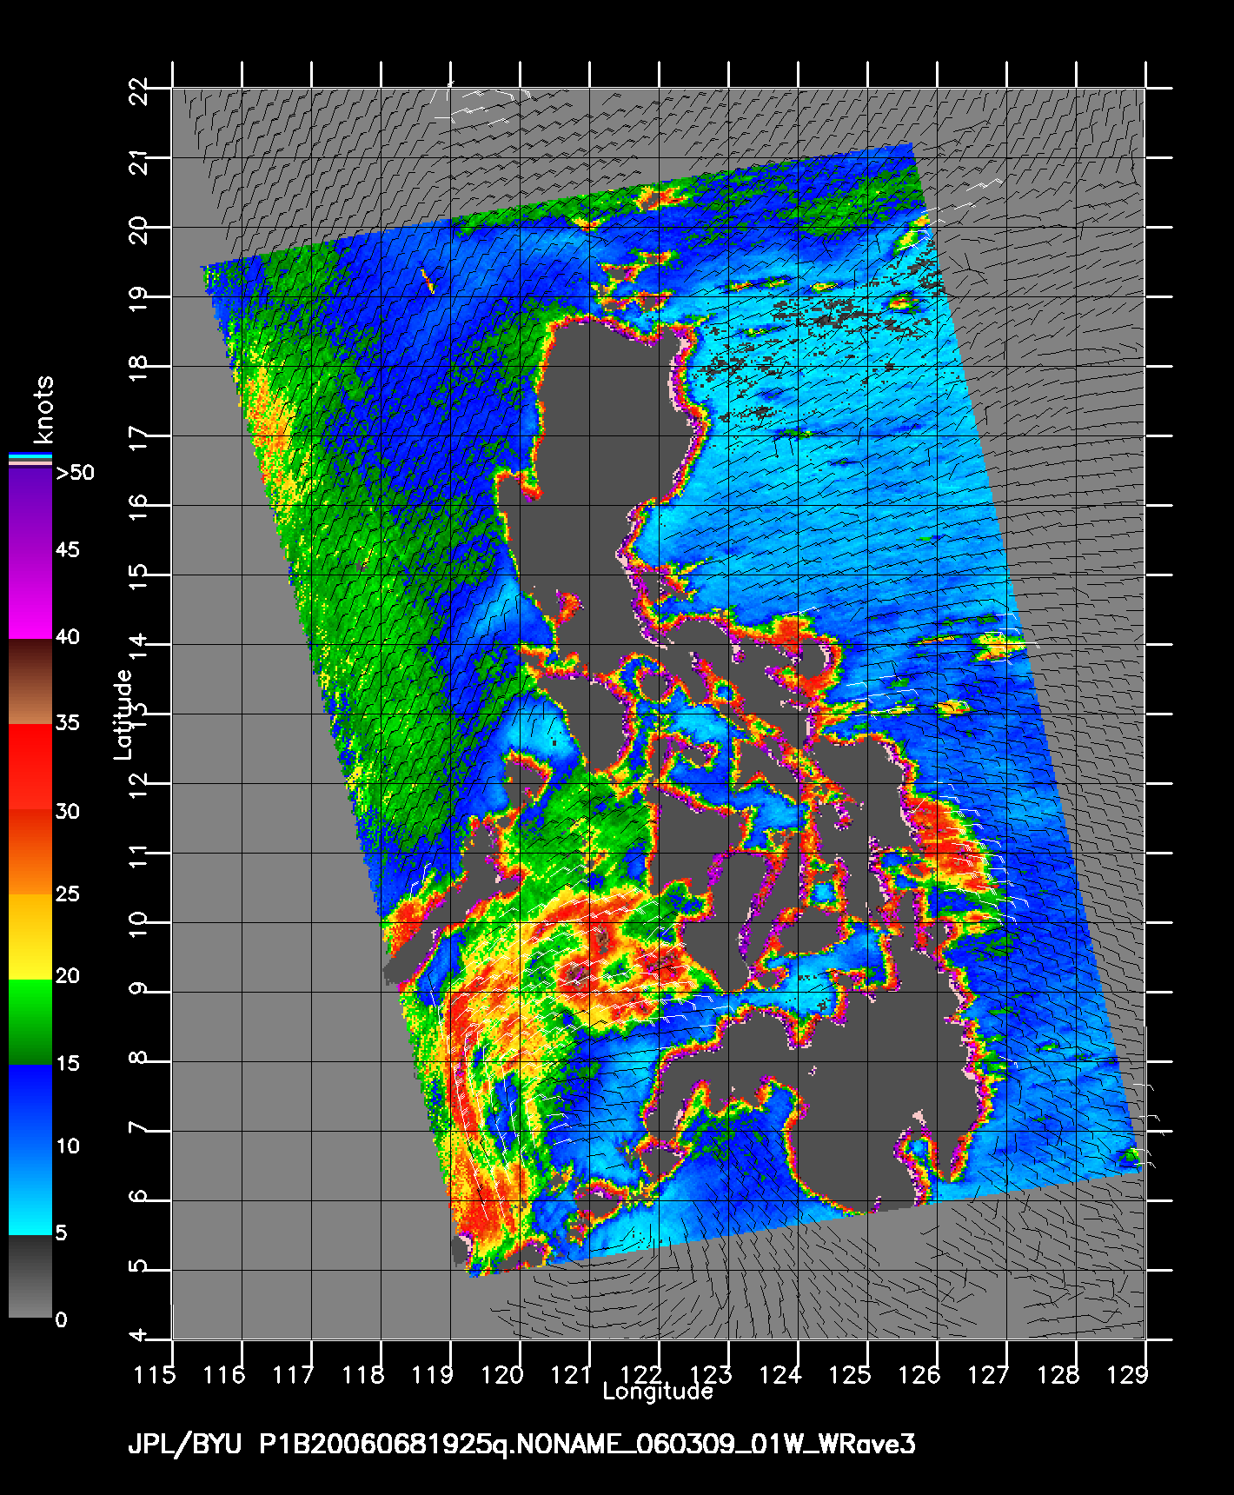1234x1495 pixels.
Task: Click the longitude tick label '116'
Action: click(x=225, y=1375)
